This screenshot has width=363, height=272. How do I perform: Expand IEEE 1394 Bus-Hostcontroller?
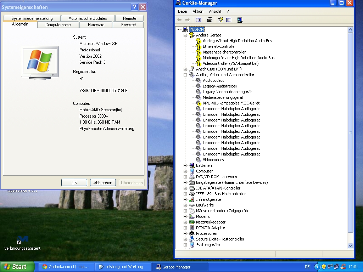click(x=185, y=194)
